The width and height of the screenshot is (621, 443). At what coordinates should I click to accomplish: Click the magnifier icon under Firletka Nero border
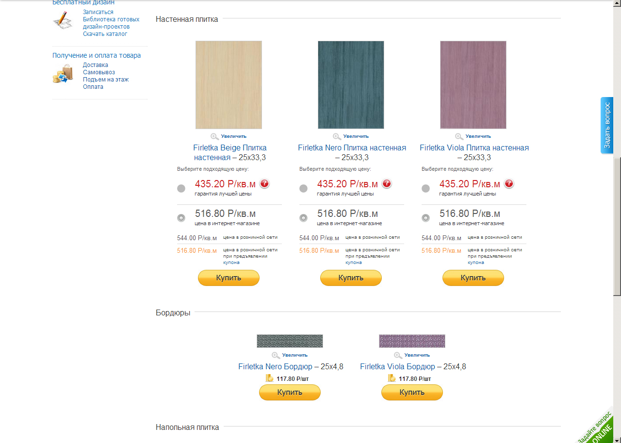tap(276, 355)
